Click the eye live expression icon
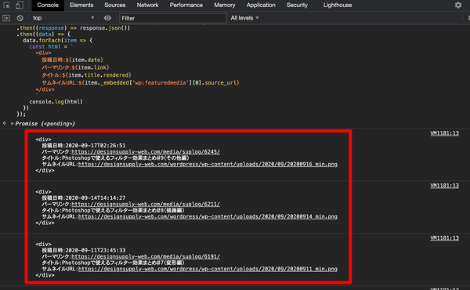The width and height of the screenshot is (470, 290). pyautogui.click(x=107, y=18)
